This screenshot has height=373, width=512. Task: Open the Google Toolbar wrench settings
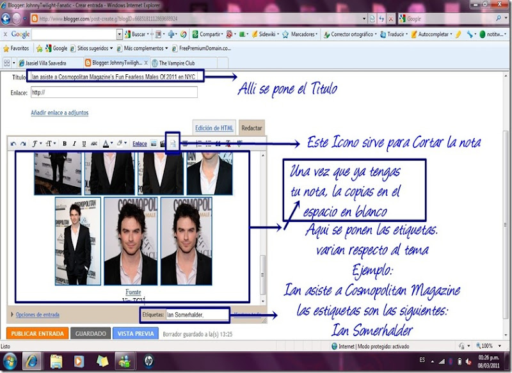click(470, 34)
